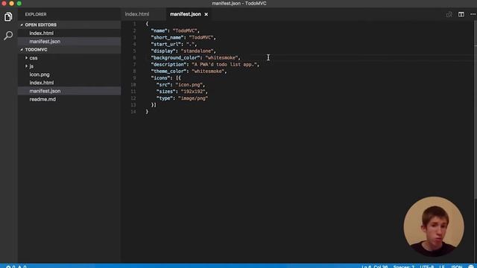Open index.html in the TODOMVC tree
Screen dimensions: 477x268
tap(42, 83)
